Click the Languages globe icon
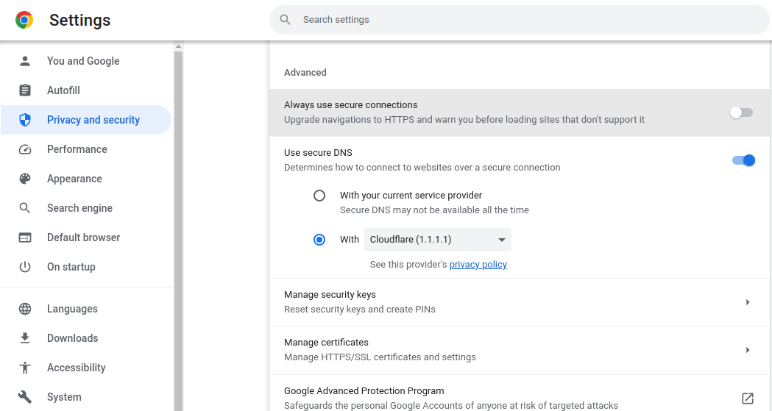Viewport: 772px width, 411px height. point(25,309)
